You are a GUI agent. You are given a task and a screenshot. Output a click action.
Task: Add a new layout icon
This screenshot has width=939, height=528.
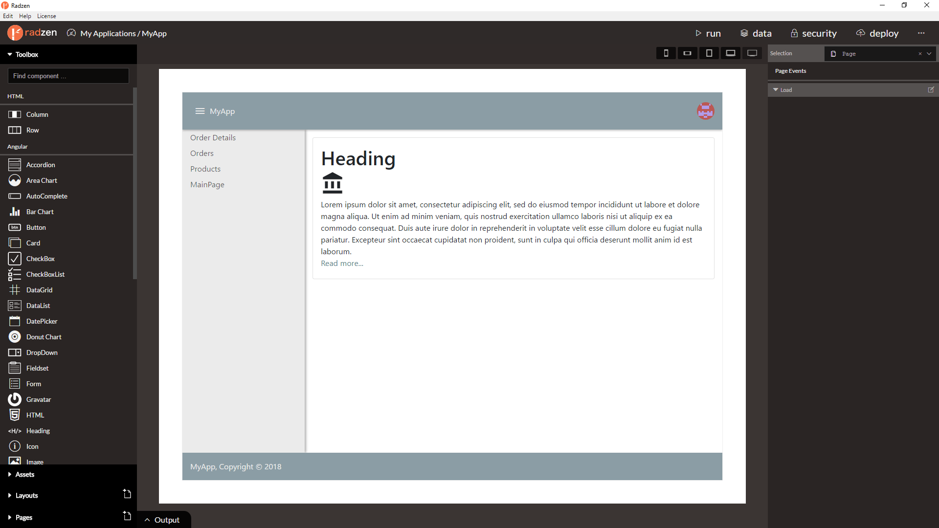click(x=127, y=494)
